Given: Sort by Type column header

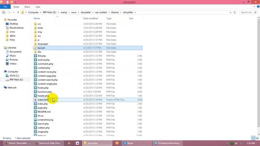Looking at the screenshot, I should coord(109,18).
